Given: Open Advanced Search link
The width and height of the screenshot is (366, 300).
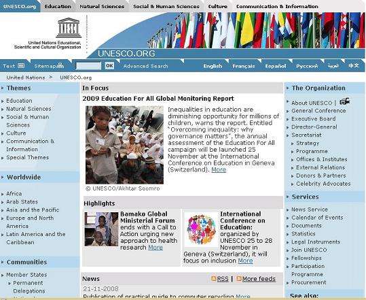Looking at the screenshot, I should coord(145,66).
